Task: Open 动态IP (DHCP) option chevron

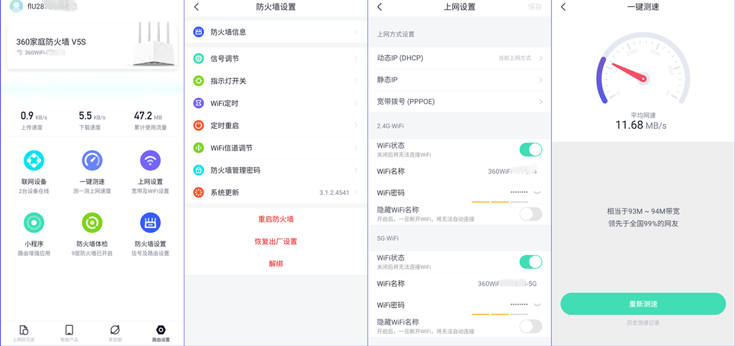Action: click(x=540, y=58)
